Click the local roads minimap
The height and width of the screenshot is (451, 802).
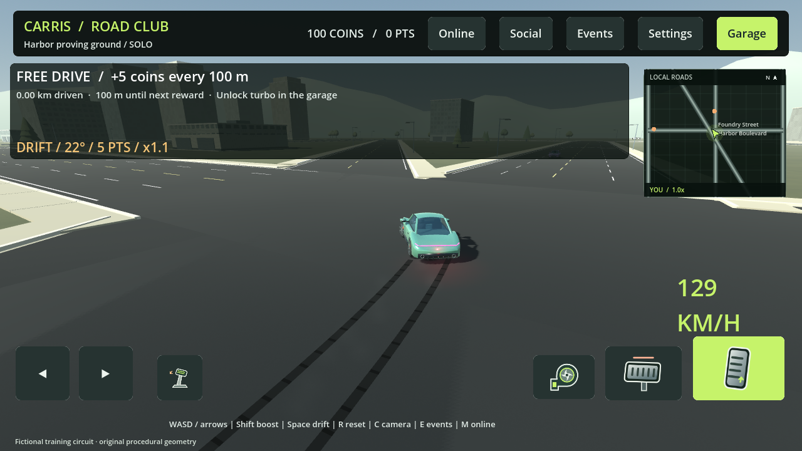(x=715, y=133)
